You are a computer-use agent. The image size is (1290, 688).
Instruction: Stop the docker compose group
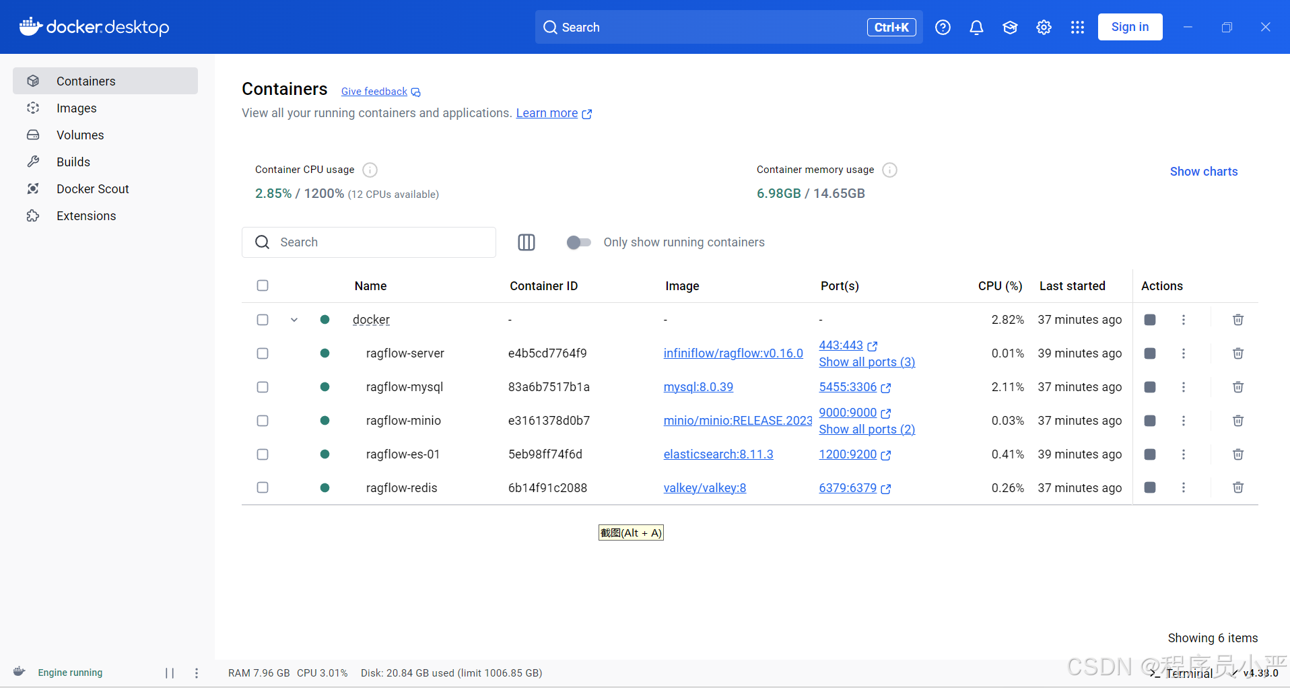pyautogui.click(x=1150, y=320)
